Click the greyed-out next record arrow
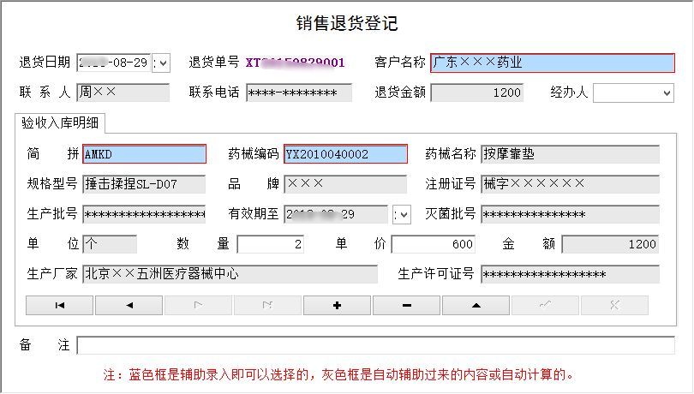The image size is (694, 394). 198,306
